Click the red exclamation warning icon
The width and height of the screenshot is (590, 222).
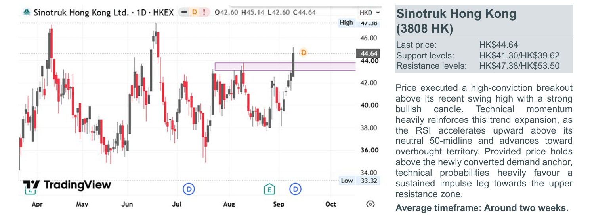pyautogui.click(x=204, y=12)
